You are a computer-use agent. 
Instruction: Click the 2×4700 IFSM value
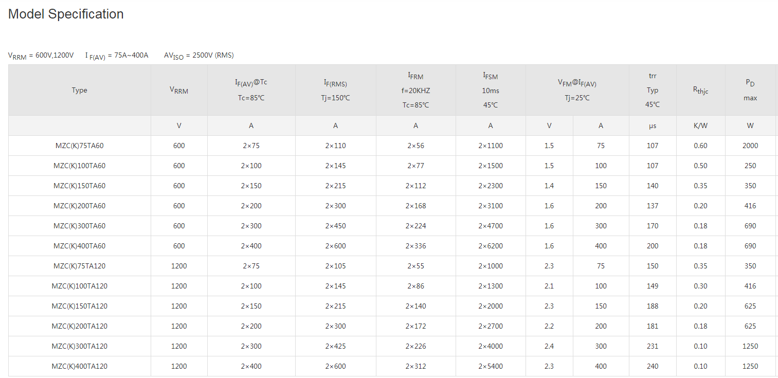point(491,226)
